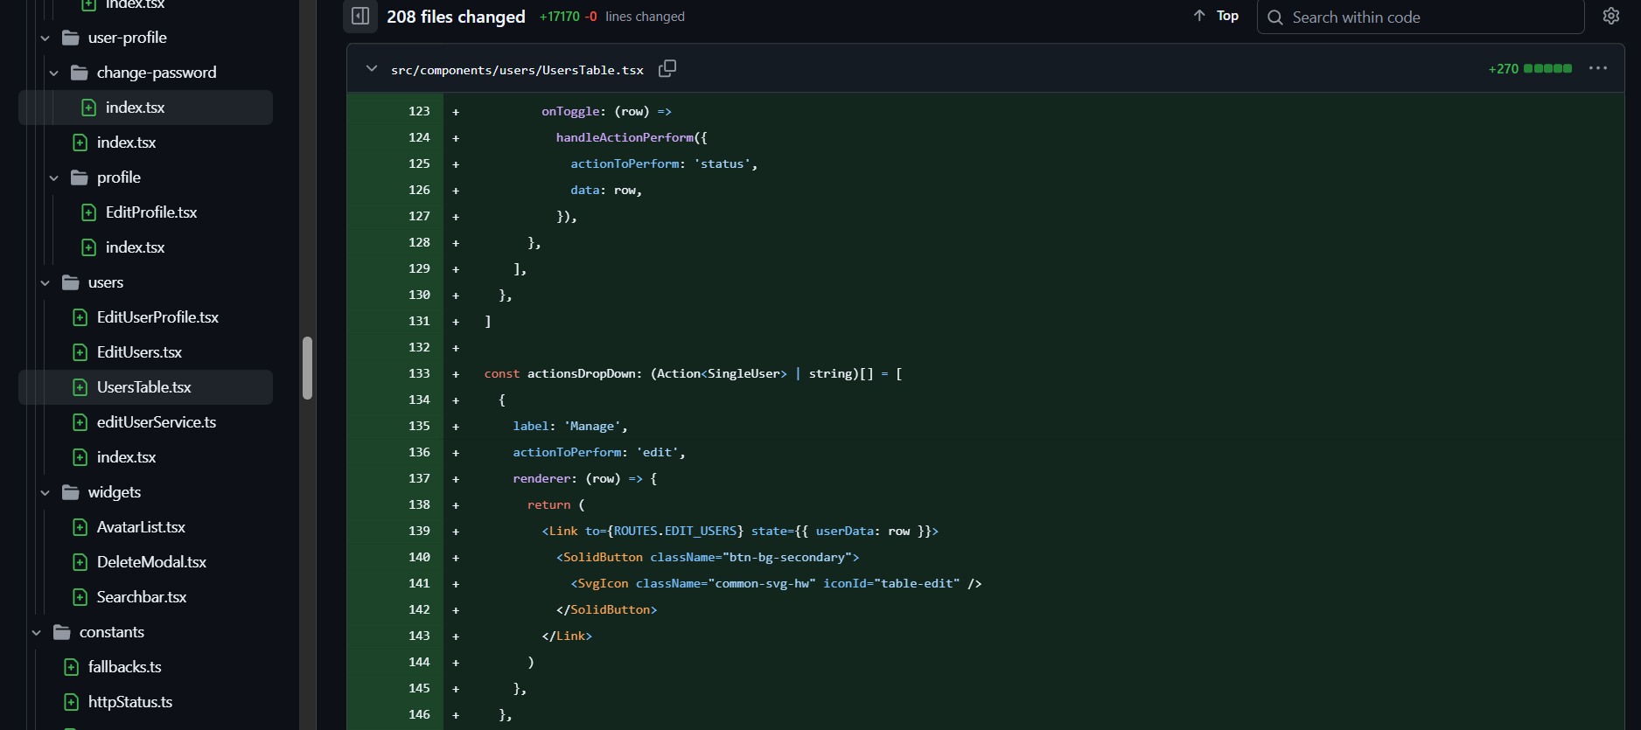The width and height of the screenshot is (1641, 730).
Task: Open EditProfile.tsx in file tree
Action: point(150,212)
